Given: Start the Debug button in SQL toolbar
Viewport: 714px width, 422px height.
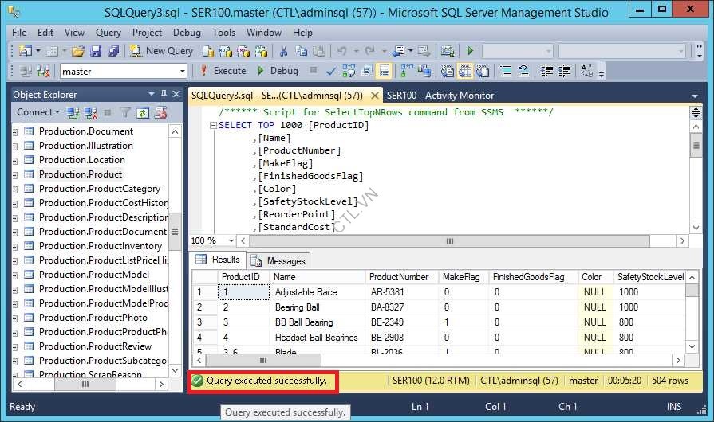Looking at the screenshot, I should coord(277,71).
